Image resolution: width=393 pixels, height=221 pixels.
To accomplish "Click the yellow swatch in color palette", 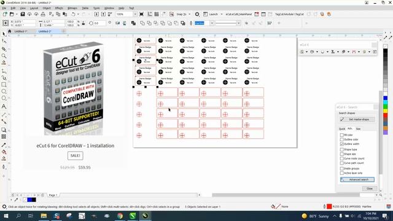I will point(386,110).
